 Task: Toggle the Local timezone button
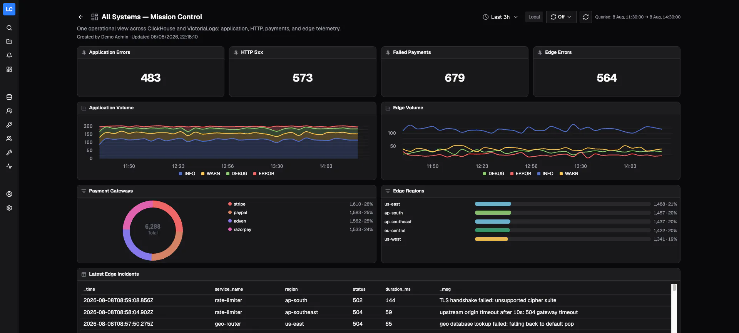click(534, 17)
